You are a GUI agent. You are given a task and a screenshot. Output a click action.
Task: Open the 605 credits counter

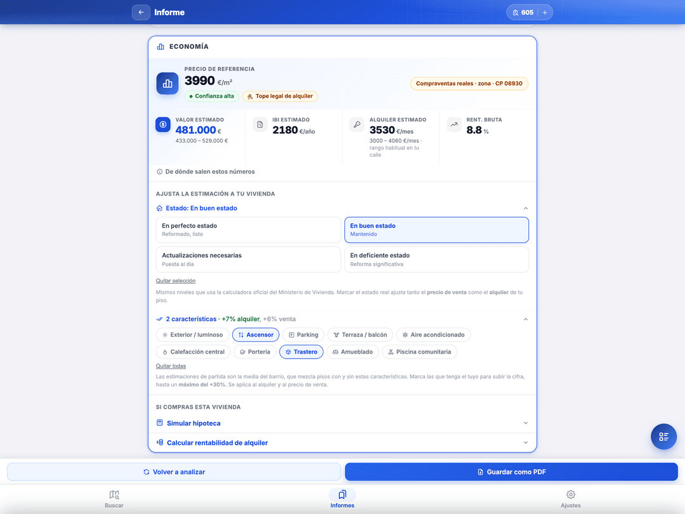tap(523, 12)
